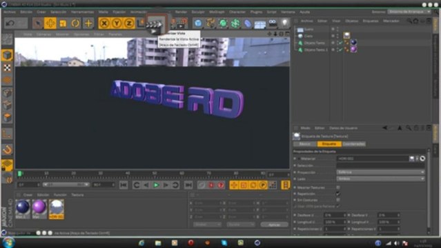
Task: Click the Material field HDRI link
Action: [373, 158]
